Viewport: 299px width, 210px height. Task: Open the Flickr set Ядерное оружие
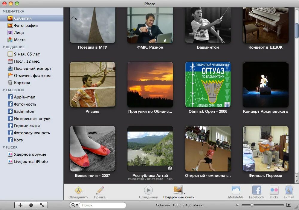(32, 154)
